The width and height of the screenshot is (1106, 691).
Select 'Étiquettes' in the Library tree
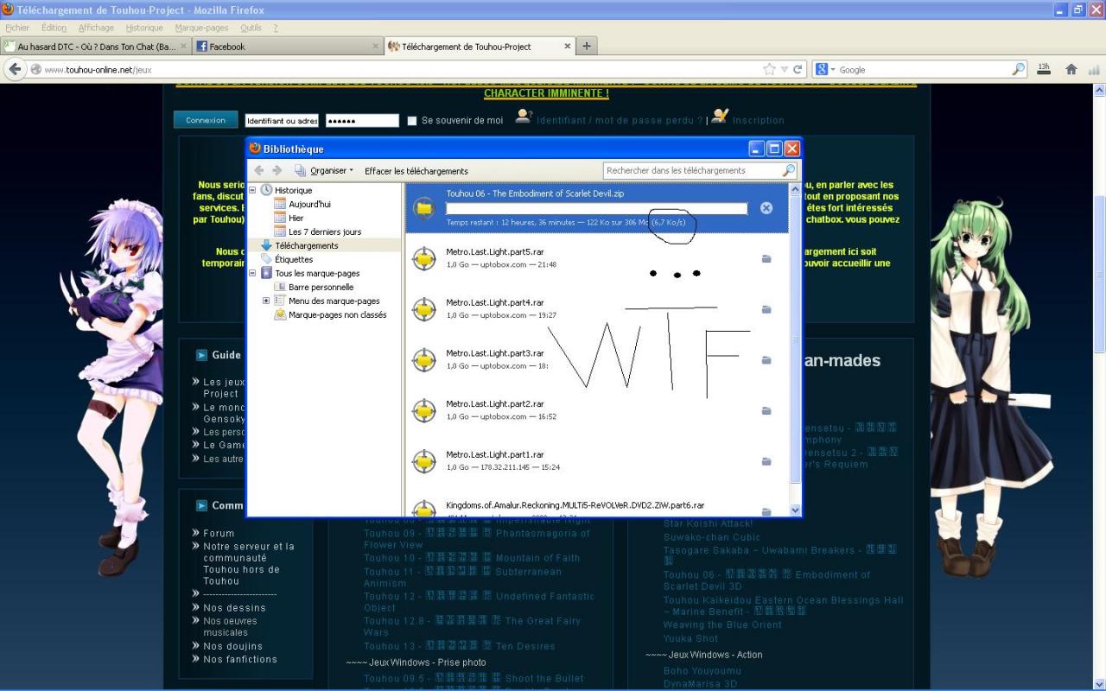click(x=294, y=259)
